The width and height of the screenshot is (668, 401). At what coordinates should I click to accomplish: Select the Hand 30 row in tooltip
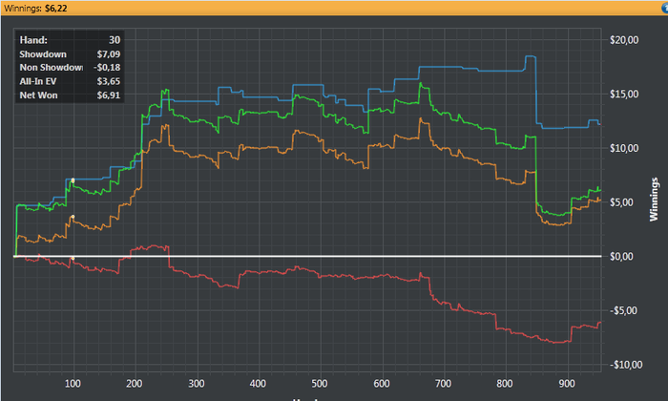(x=70, y=40)
